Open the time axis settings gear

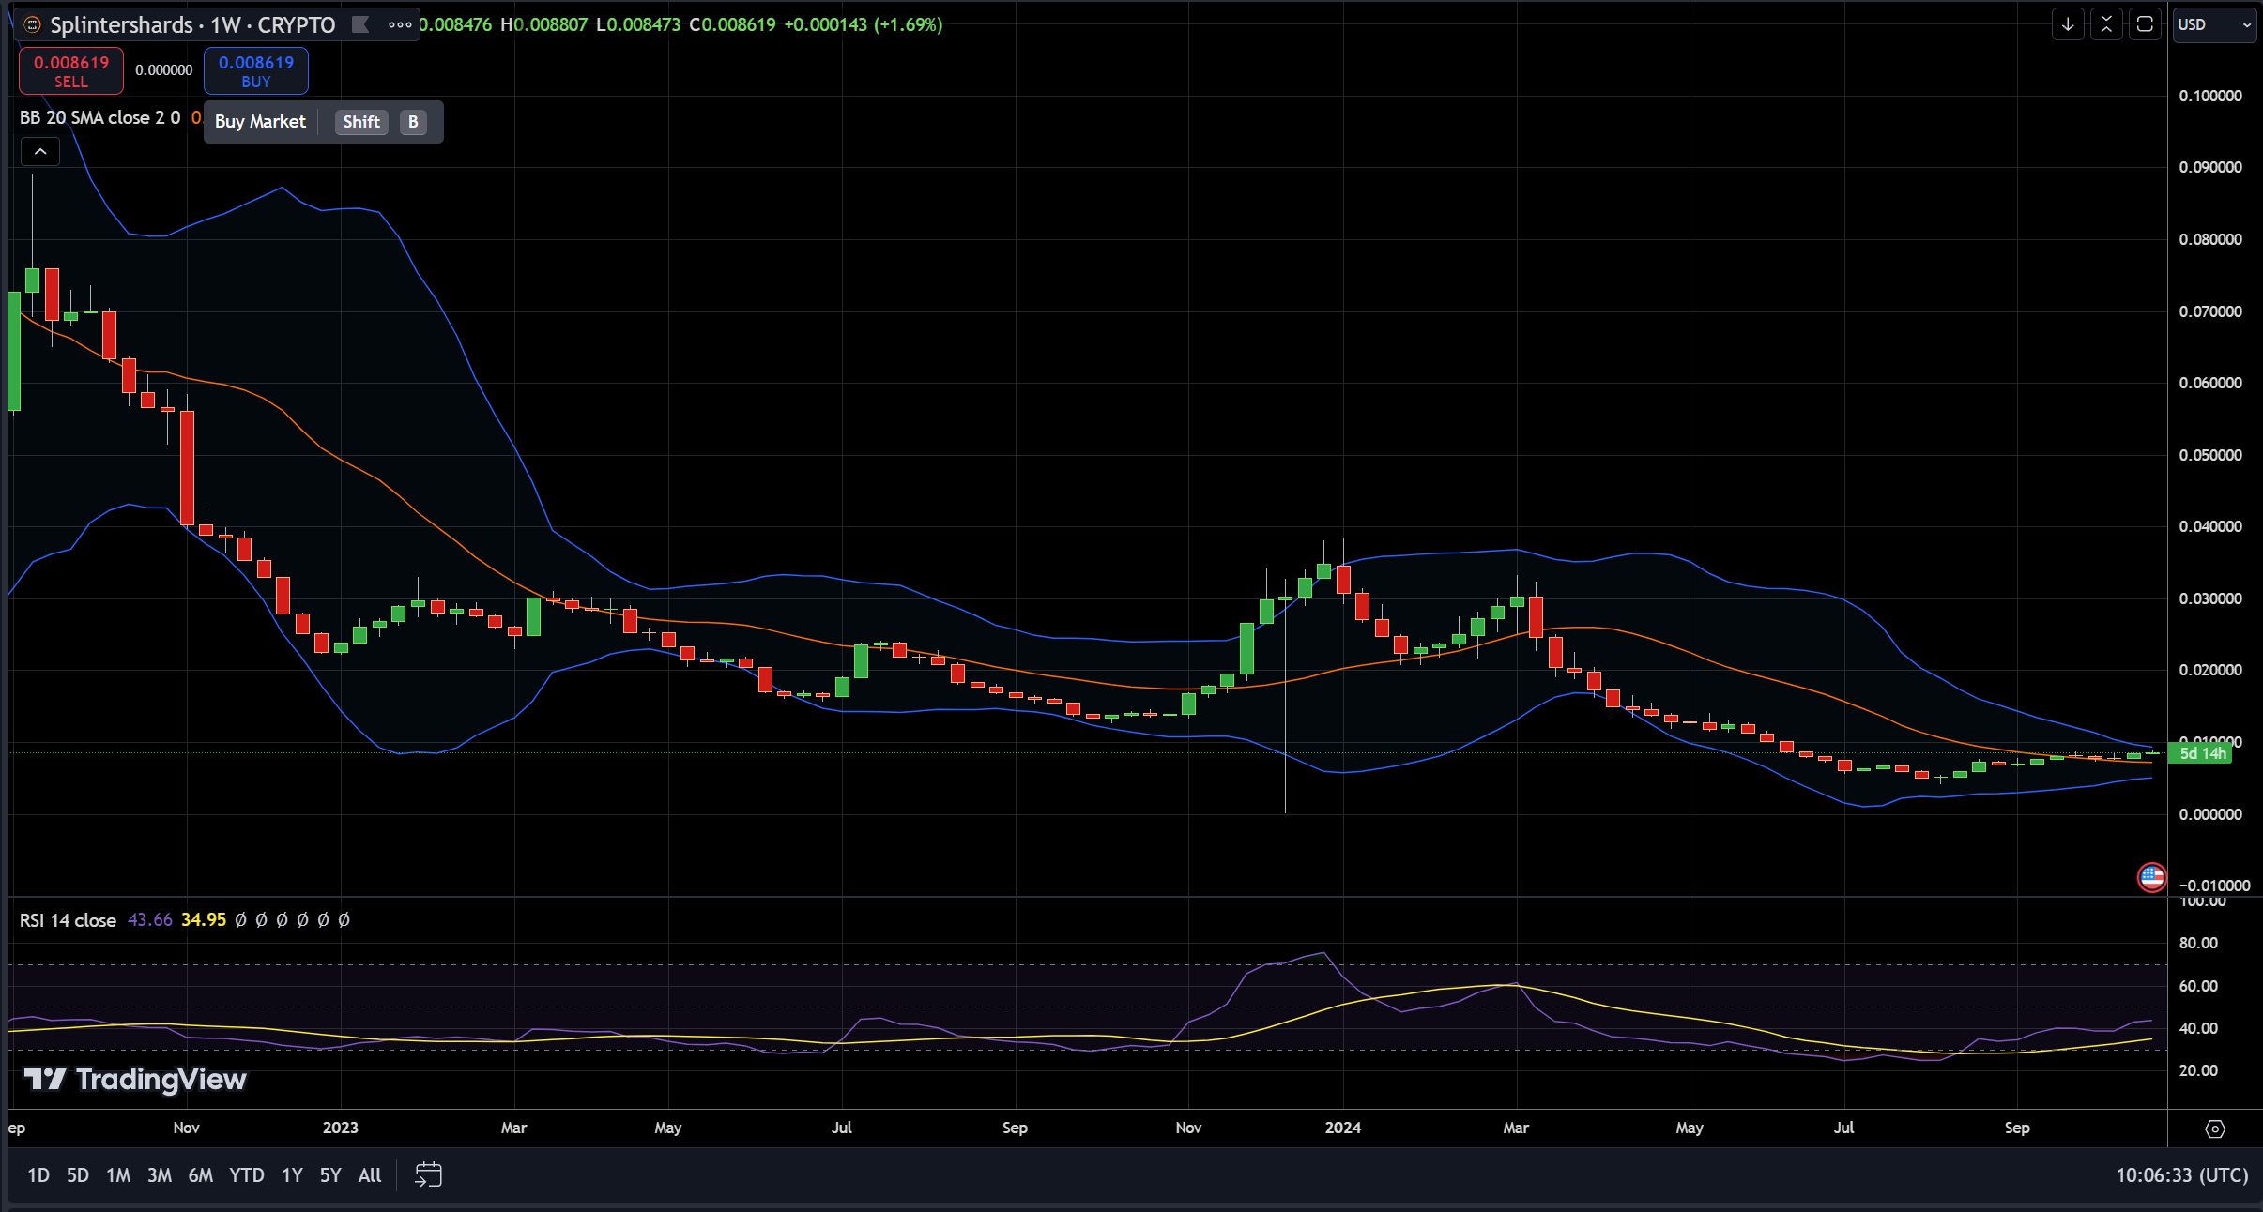[2215, 1129]
